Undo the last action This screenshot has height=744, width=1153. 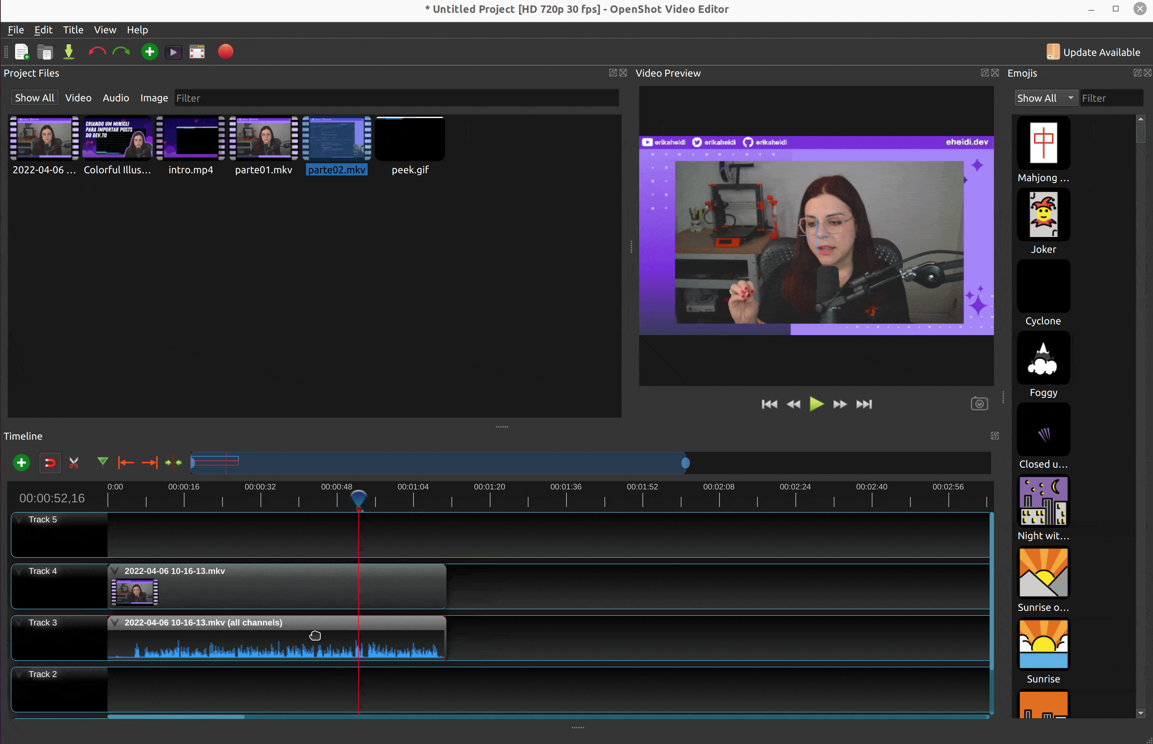(96, 51)
